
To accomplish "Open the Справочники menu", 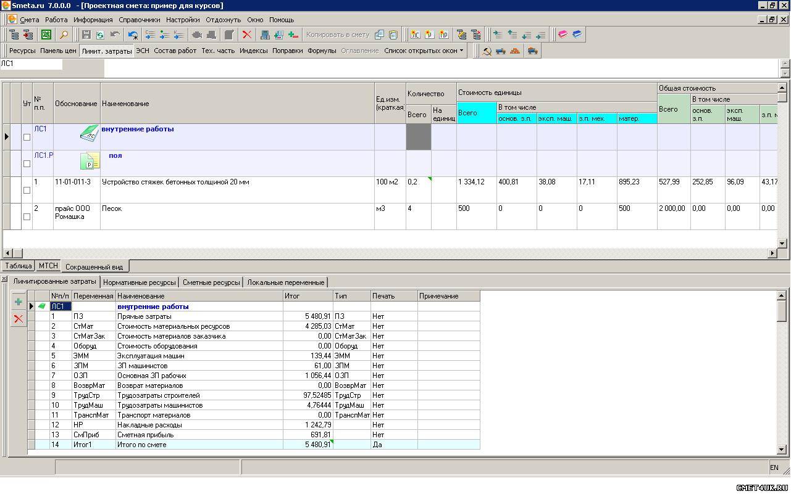I will (140, 20).
